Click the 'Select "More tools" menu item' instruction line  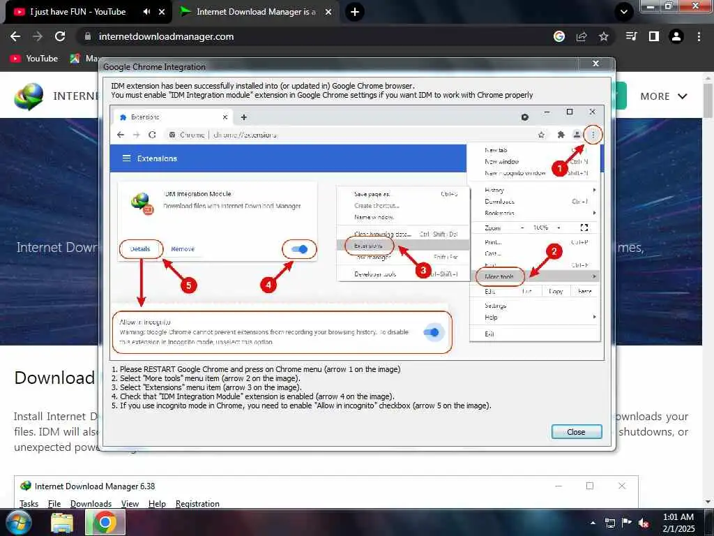(x=206, y=378)
